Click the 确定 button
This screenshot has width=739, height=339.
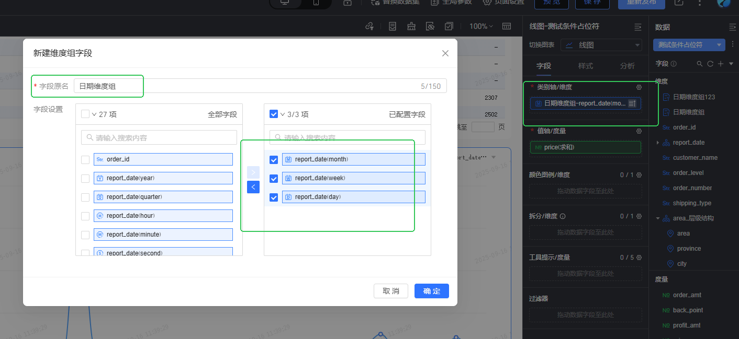pos(432,291)
